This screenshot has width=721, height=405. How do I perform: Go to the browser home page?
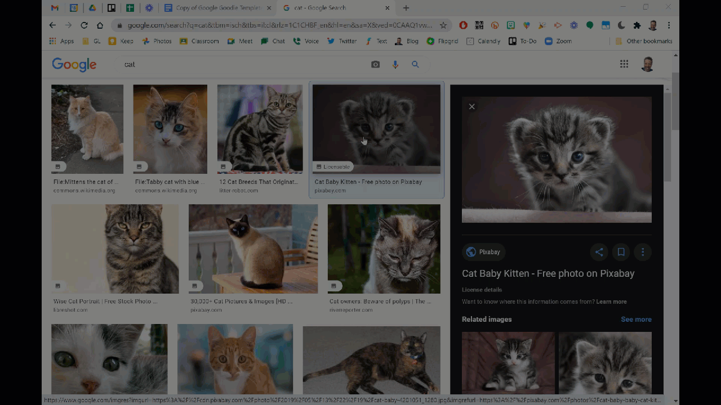pos(100,25)
